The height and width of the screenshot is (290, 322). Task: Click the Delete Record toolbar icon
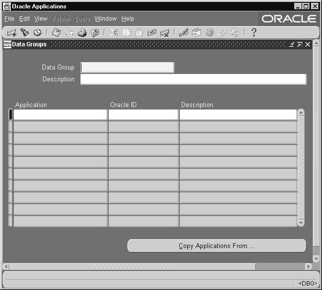[164, 33]
